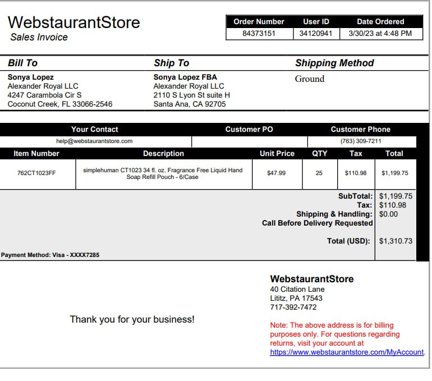Screen dimensions: 432x381
Task: Click the SubTotal value $1,199.75
Action: pyautogui.click(x=396, y=196)
